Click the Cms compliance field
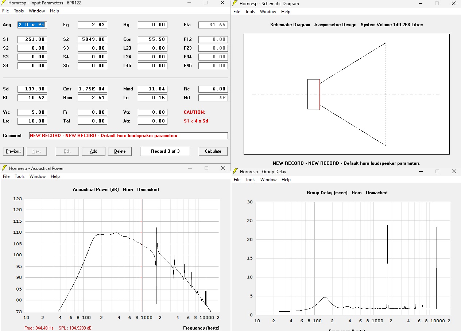 click(92, 89)
